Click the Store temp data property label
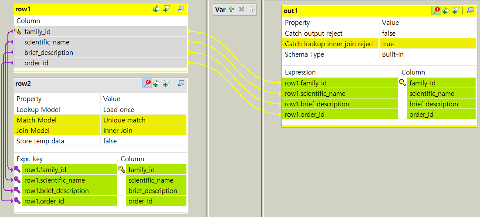Image resolution: width=480 pixels, height=217 pixels. click(41, 141)
